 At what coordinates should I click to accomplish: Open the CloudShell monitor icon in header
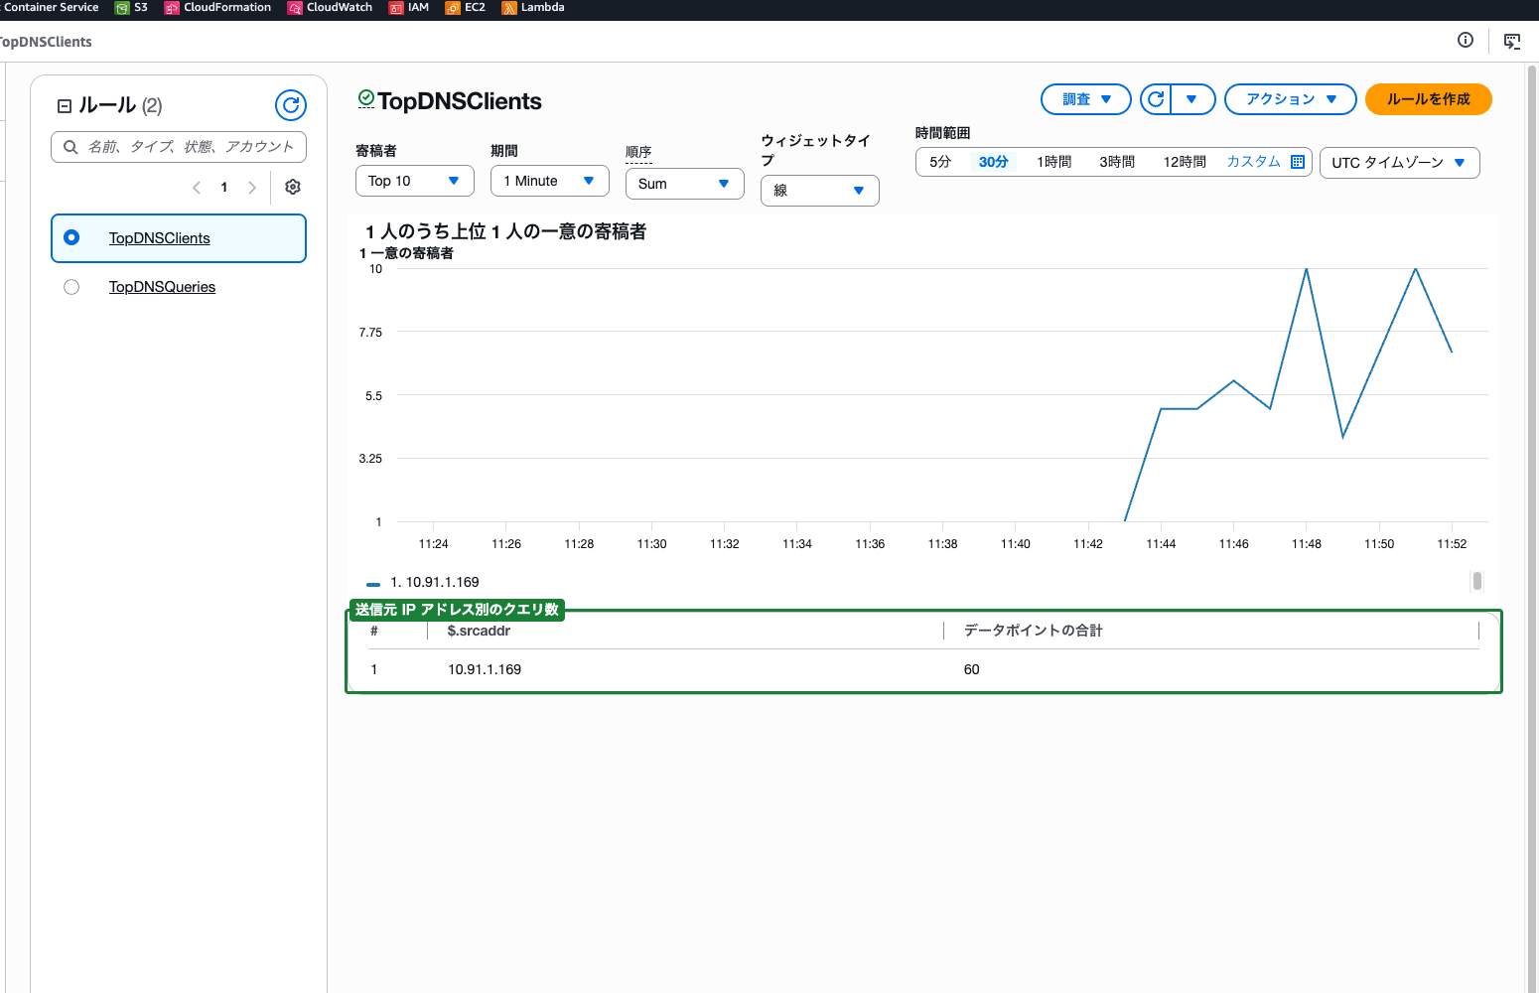(x=1512, y=41)
